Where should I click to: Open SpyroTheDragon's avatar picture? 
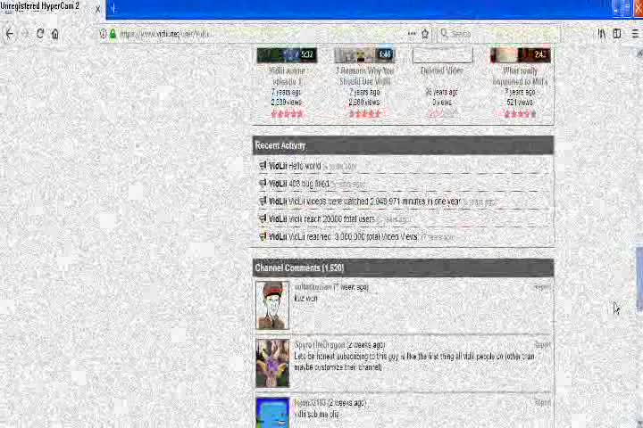[x=272, y=363]
